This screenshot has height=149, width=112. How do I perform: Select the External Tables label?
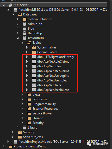tap(47, 52)
